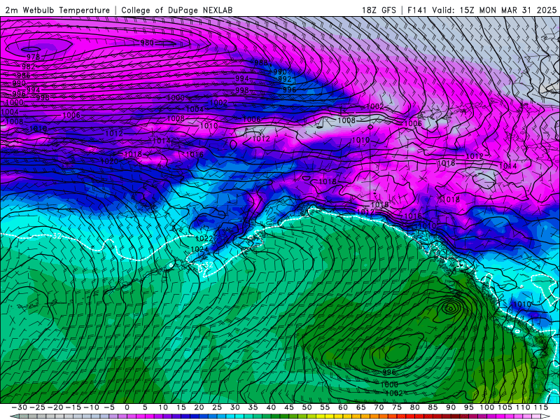Click the 85 value on the color scale
Screen dimensions: 560x420
pyautogui.click(x=433, y=407)
